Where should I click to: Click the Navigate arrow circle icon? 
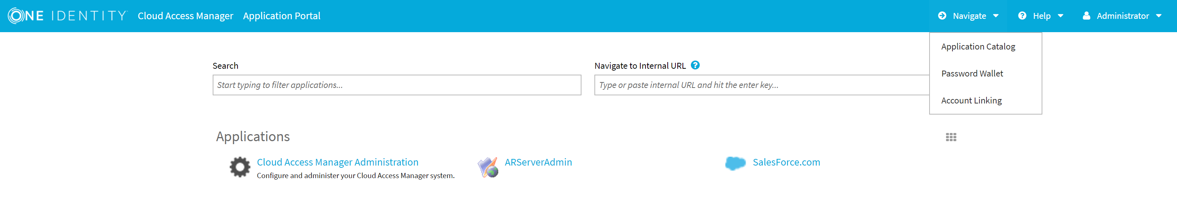click(x=942, y=16)
